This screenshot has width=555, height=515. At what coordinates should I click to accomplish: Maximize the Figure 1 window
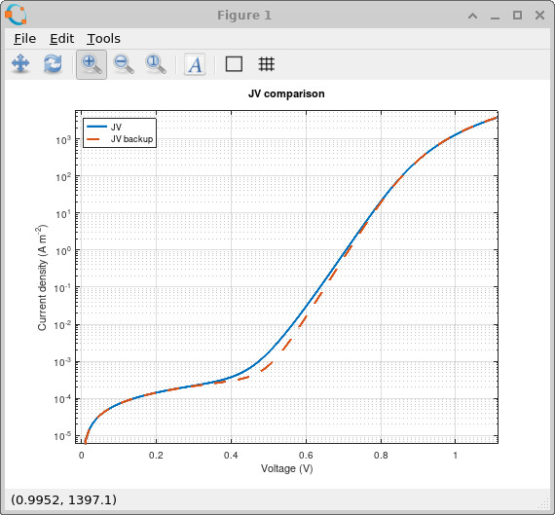[517, 16]
